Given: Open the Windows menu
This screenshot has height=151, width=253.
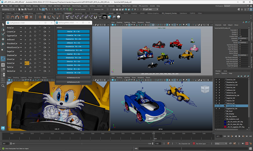Looking at the screenshot, I should (43, 6).
